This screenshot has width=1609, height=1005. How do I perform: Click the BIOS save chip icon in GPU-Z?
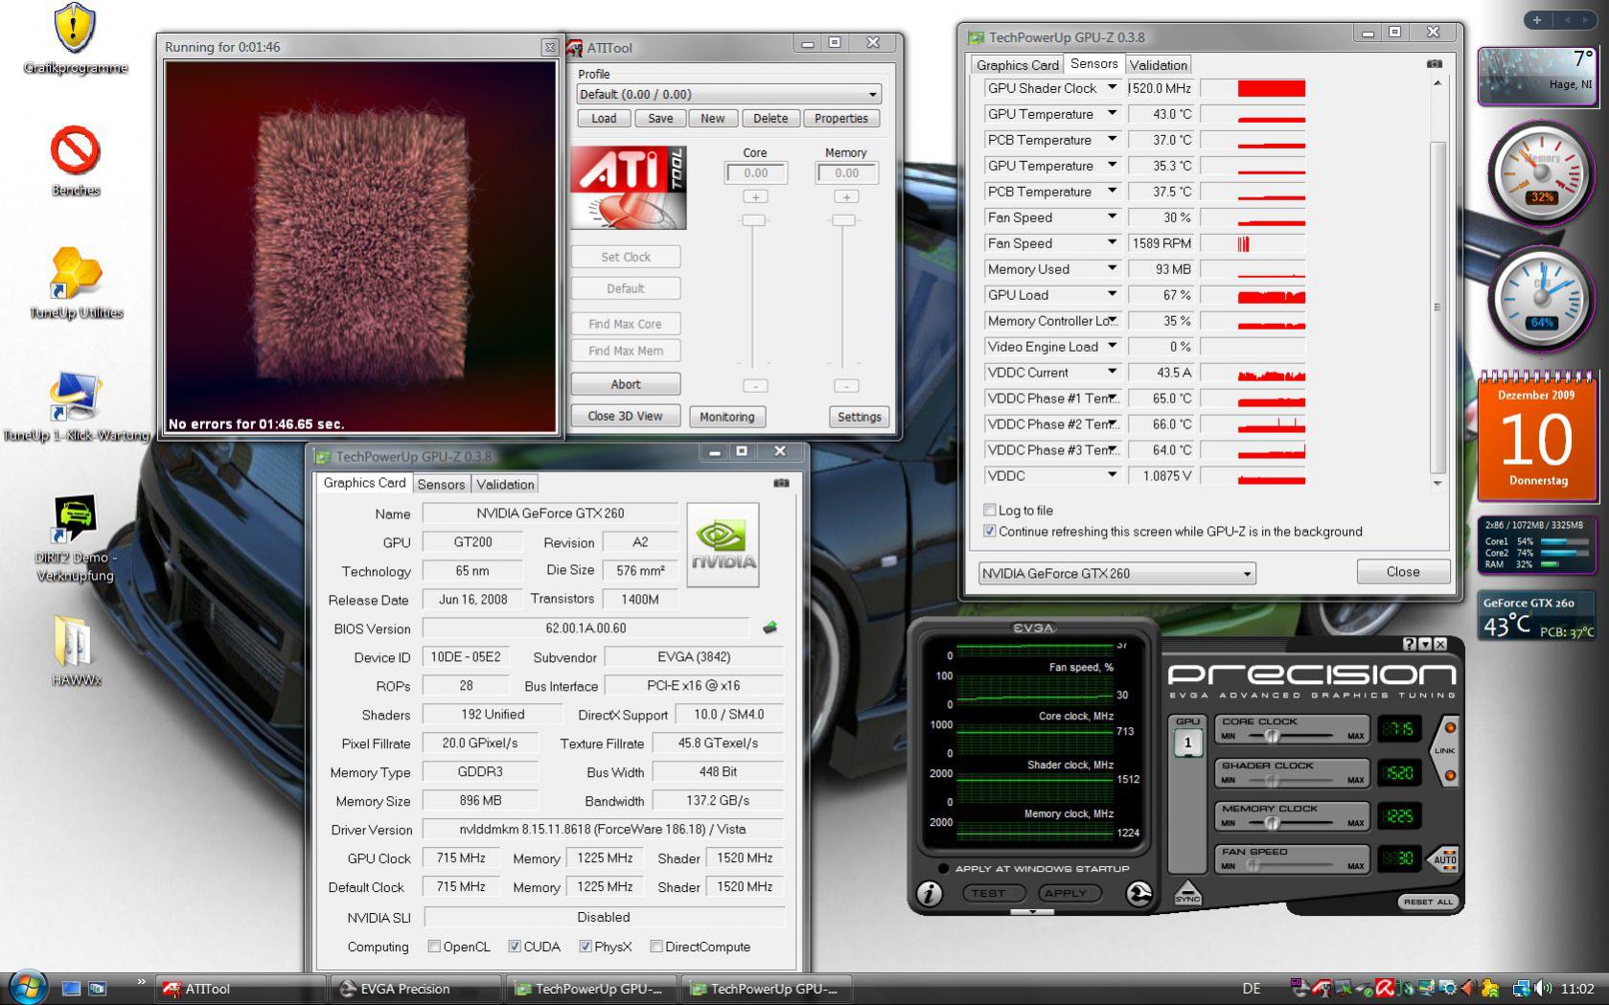click(x=770, y=628)
